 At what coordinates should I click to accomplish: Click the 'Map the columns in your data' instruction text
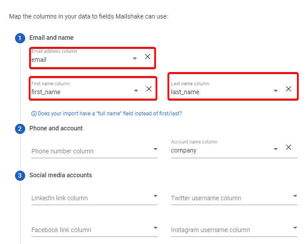click(x=88, y=16)
